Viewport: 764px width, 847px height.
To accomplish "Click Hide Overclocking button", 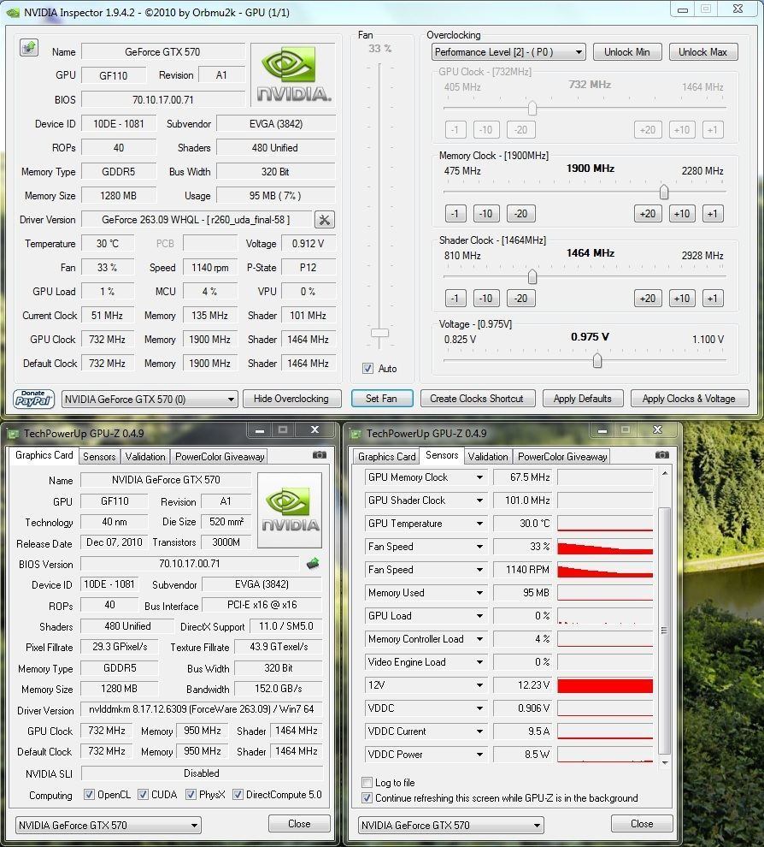I will 291,399.
